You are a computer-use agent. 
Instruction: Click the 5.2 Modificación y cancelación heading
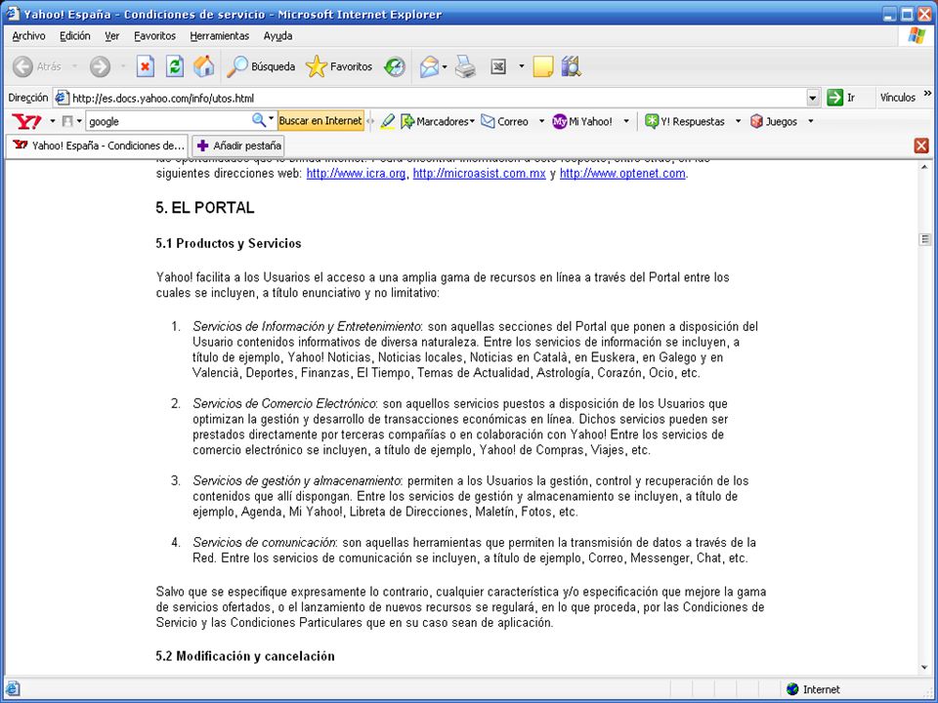coord(245,656)
